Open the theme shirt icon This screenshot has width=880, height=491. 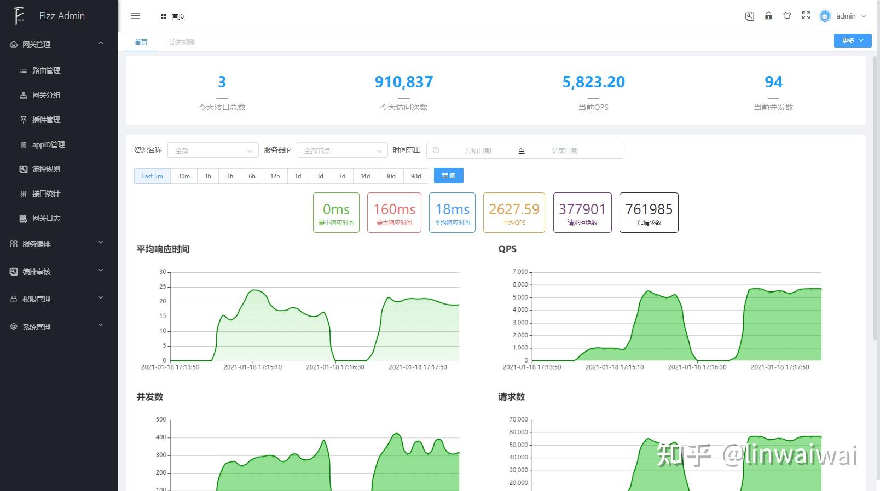click(x=787, y=16)
